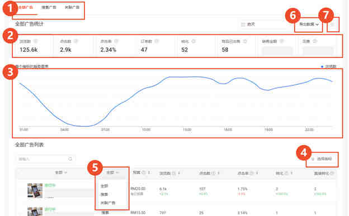The width and height of the screenshot is (349, 216).
Task: Open the hamburger list-view icon beside export
Action: (333, 25)
